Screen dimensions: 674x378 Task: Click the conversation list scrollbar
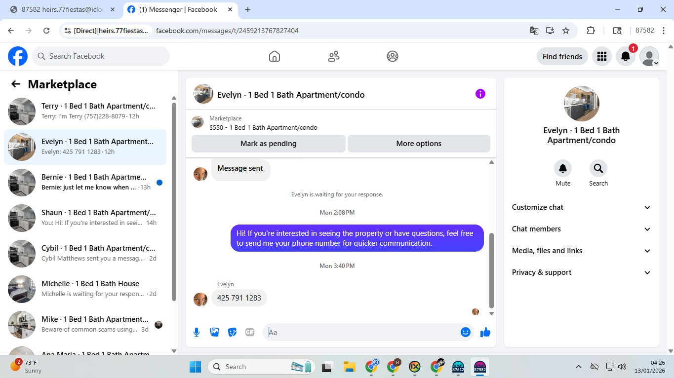coord(174,201)
